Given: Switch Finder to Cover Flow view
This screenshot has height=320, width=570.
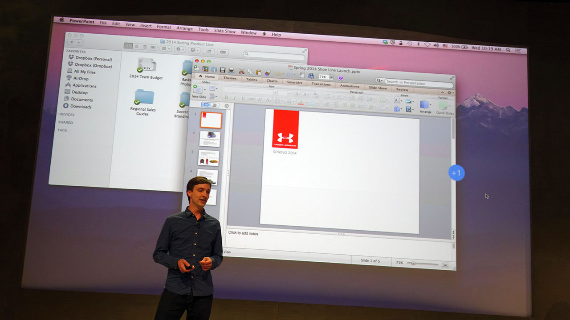Looking at the screenshot, I should 153,47.
